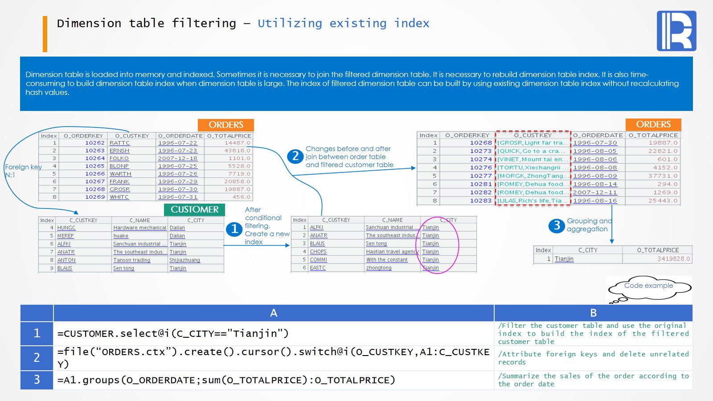The image size is (713, 401).
Task: Click row 1 header of code table
Action: pos(37,333)
